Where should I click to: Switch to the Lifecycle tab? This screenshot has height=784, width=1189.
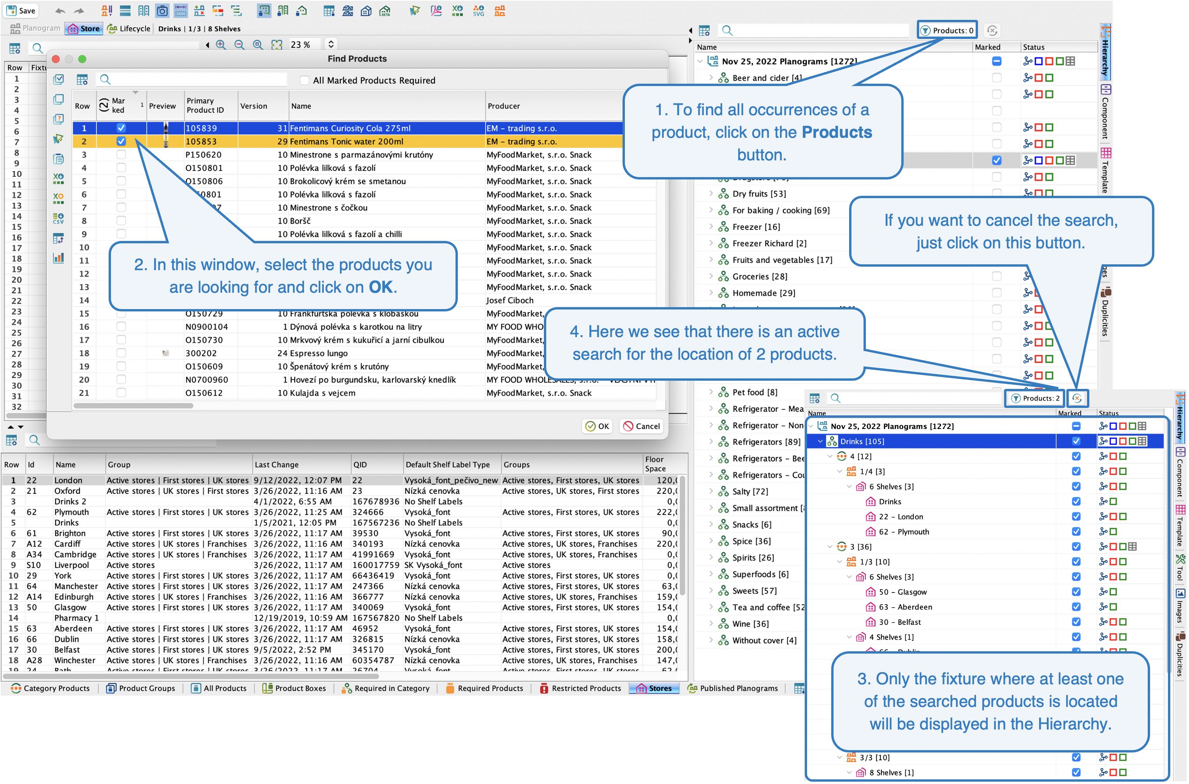(128, 28)
